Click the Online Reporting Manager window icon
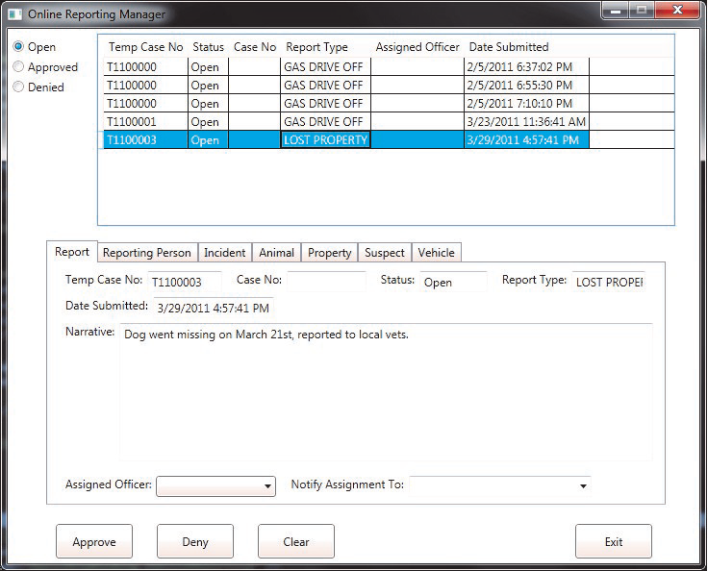The image size is (708, 571). 13,14
